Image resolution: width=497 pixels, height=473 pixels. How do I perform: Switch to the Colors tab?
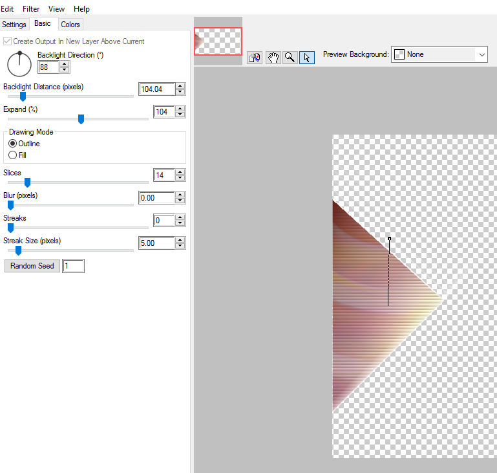coord(70,25)
